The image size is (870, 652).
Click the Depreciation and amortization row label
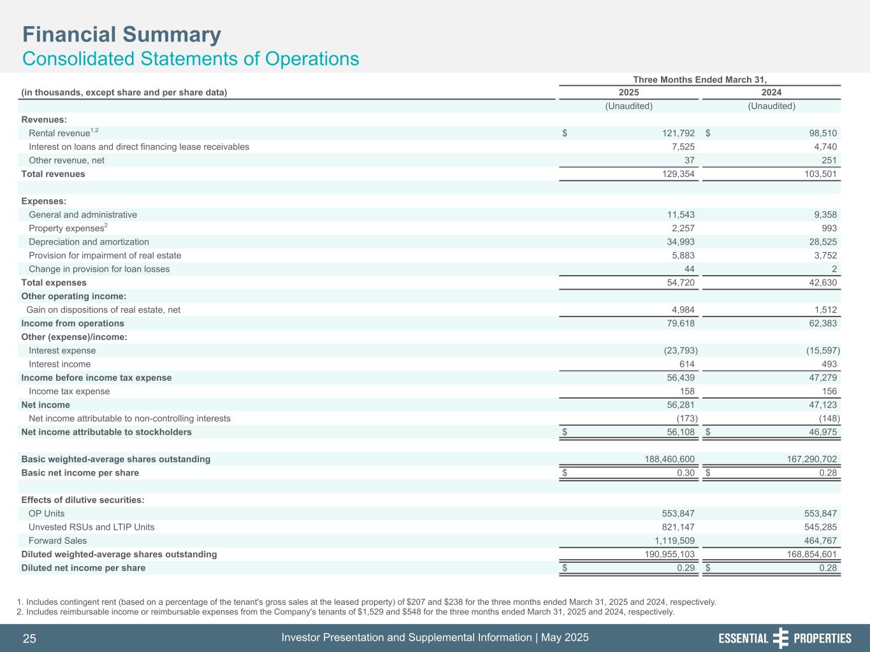[89, 242]
